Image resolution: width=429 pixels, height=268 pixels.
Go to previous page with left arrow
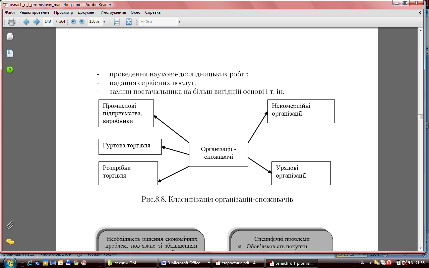coord(26,22)
